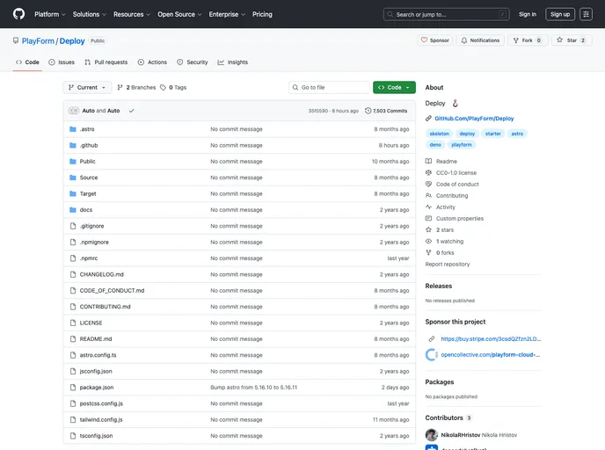Click the settings icon beside Sign up
605x450 pixels.
[x=586, y=14]
